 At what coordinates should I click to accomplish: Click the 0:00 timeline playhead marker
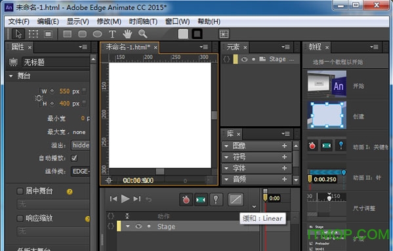[265, 198]
